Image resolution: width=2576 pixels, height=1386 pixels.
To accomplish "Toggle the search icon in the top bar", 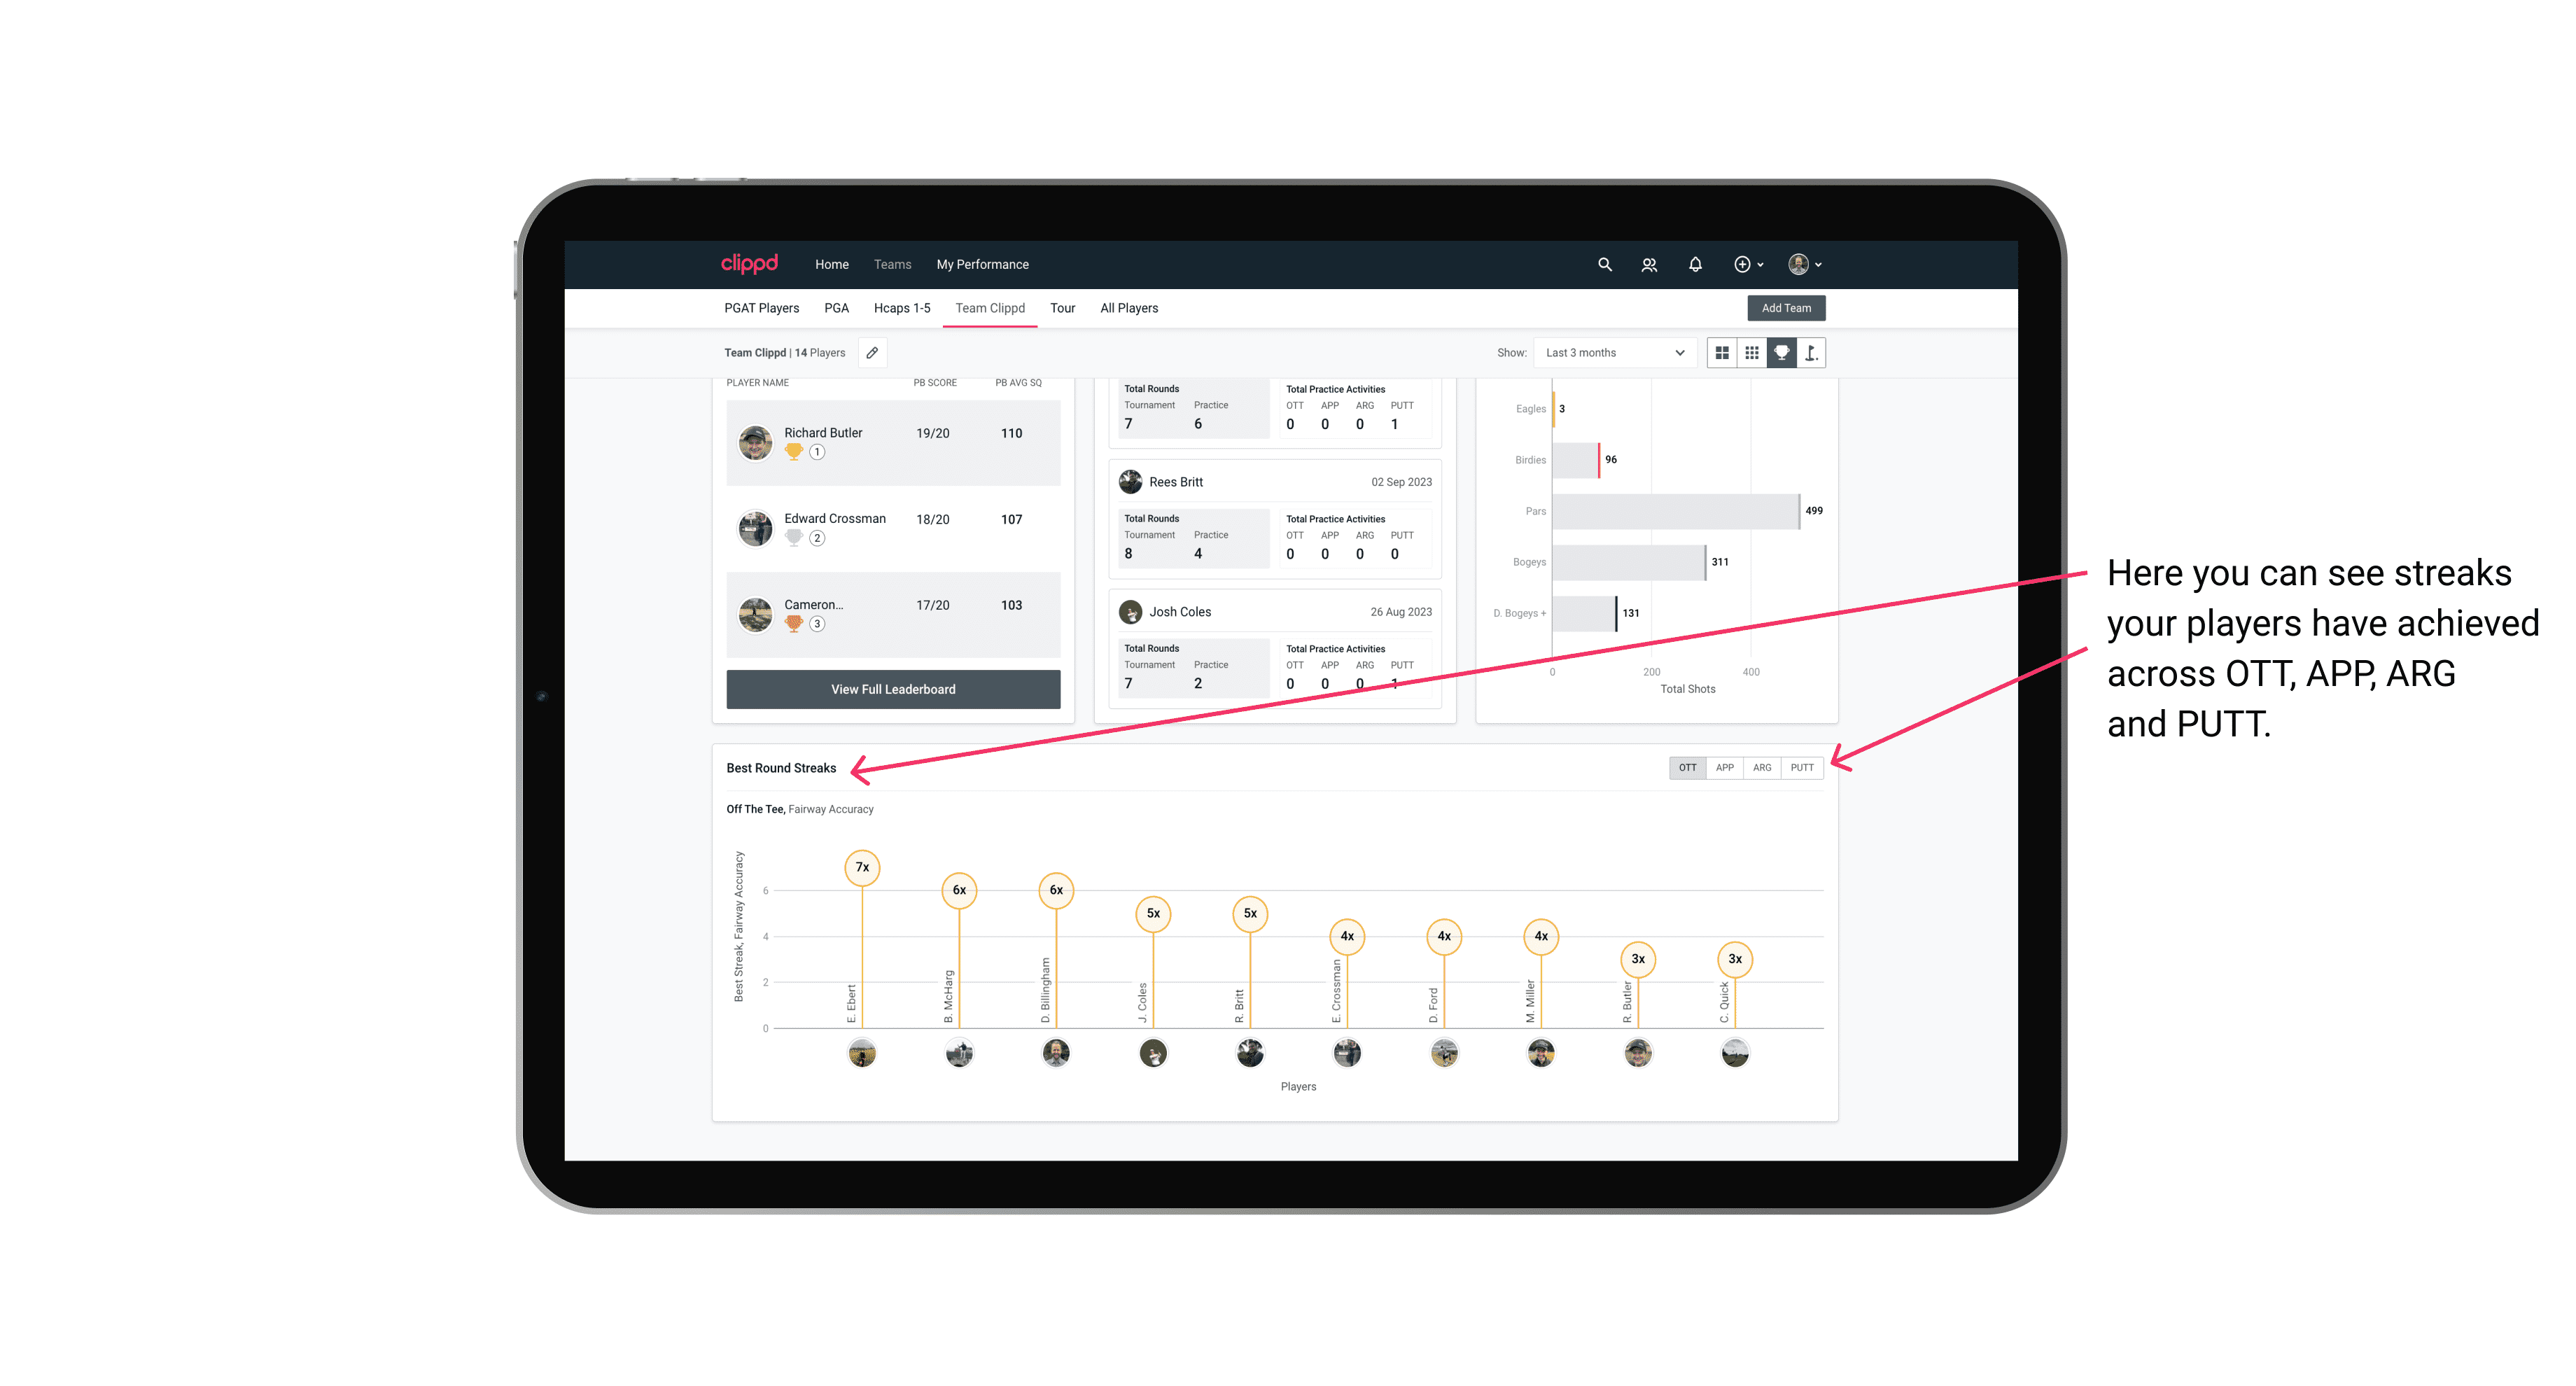I will tap(1604, 265).
